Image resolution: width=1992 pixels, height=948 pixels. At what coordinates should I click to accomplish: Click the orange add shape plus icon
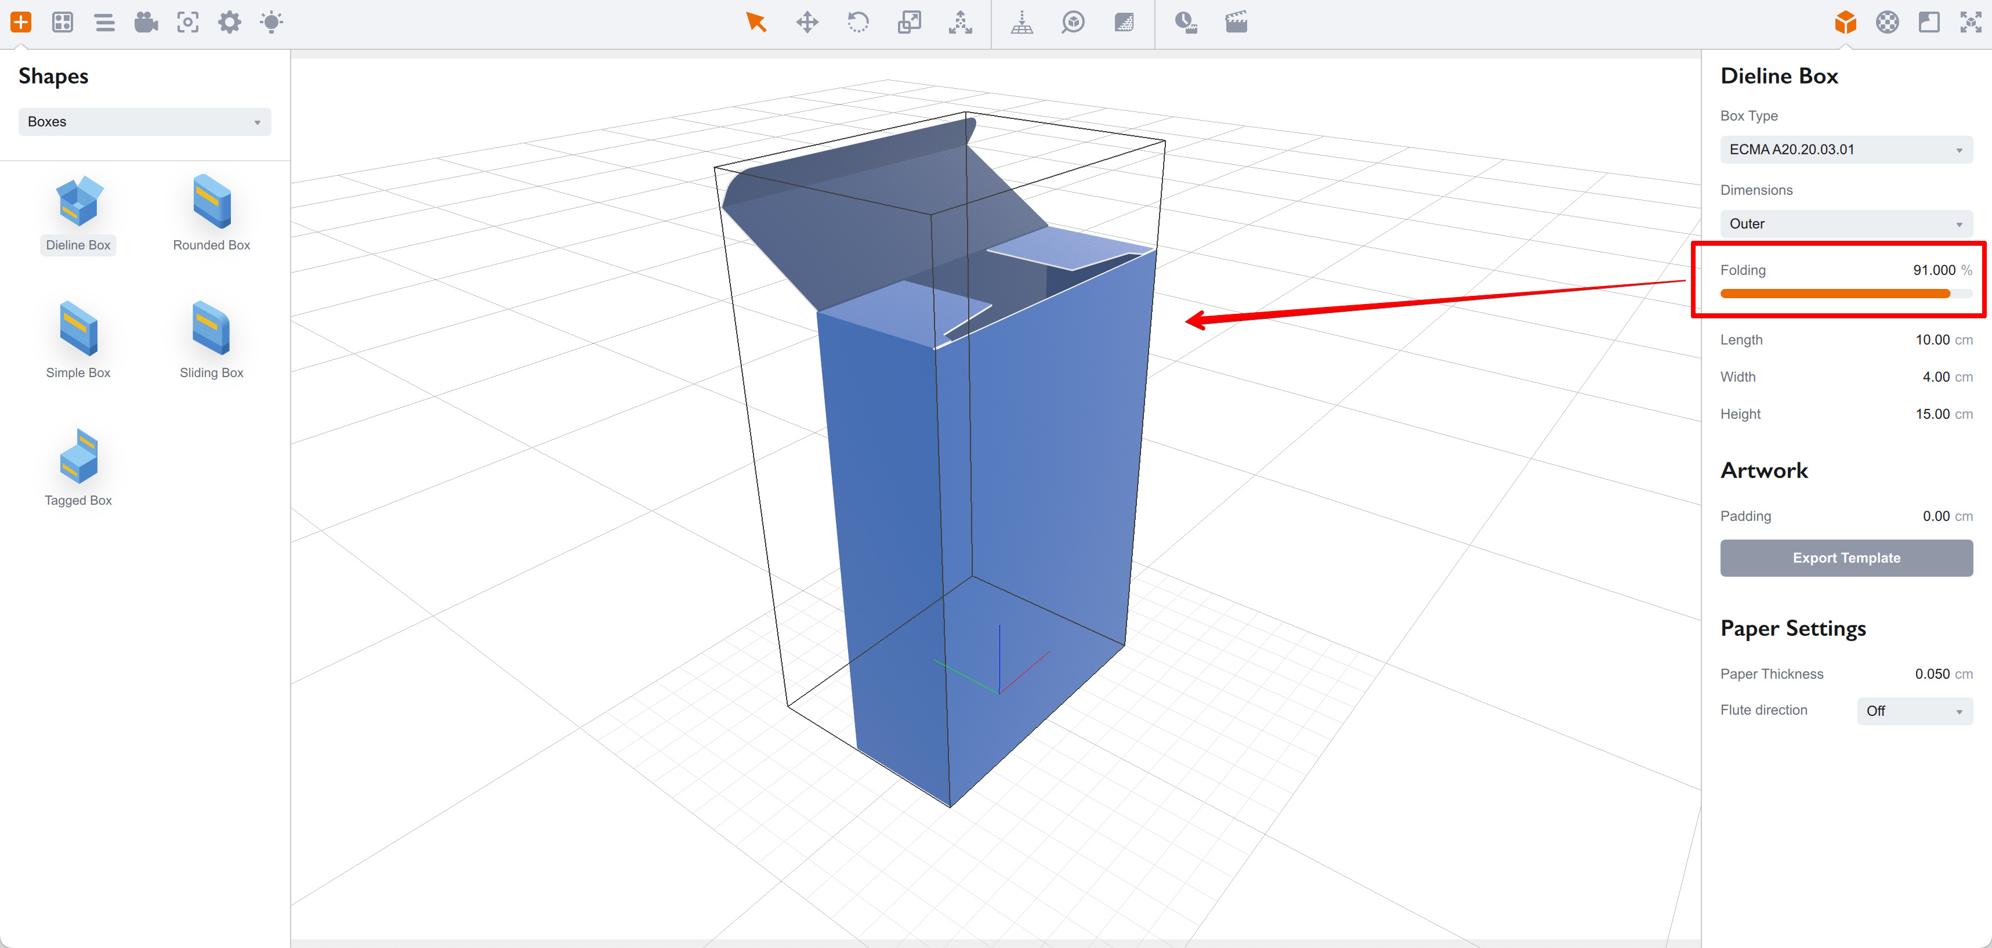pyautogui.click(x=21, y=21)
